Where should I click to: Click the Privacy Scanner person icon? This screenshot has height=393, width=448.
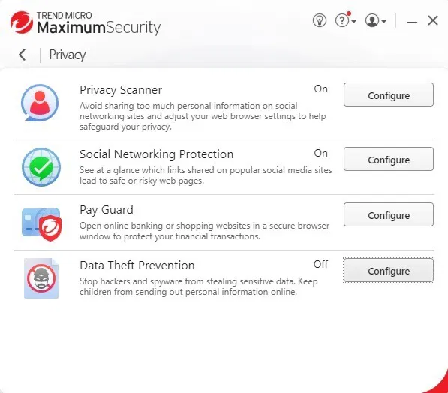(40, 103)
